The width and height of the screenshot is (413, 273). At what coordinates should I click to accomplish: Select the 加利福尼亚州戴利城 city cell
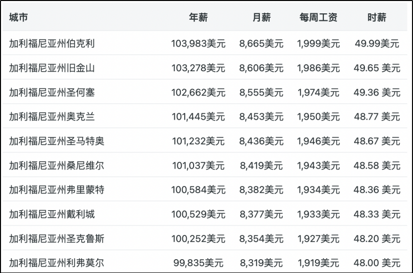click(52, 214)
